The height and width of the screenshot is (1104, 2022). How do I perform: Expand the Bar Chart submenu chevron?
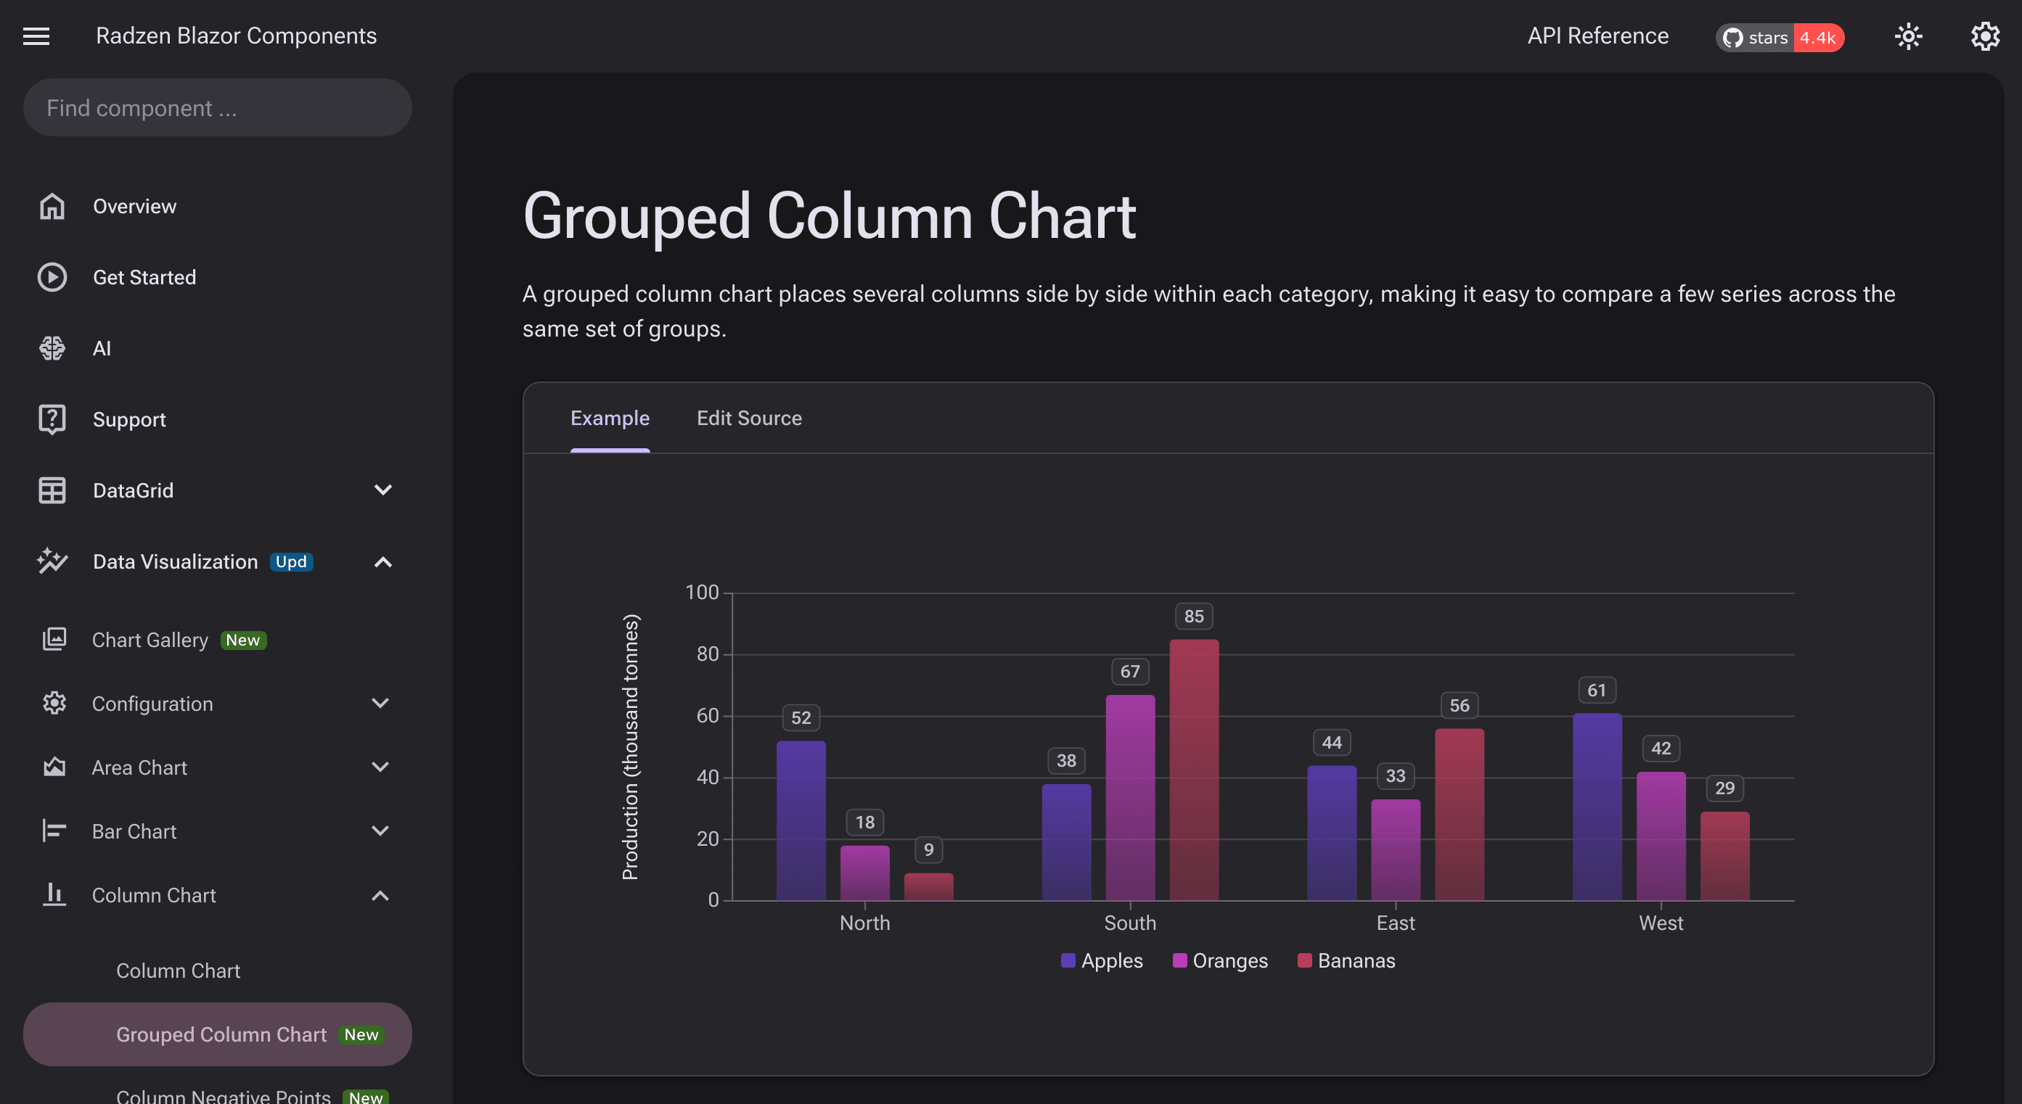coord(381,830)
